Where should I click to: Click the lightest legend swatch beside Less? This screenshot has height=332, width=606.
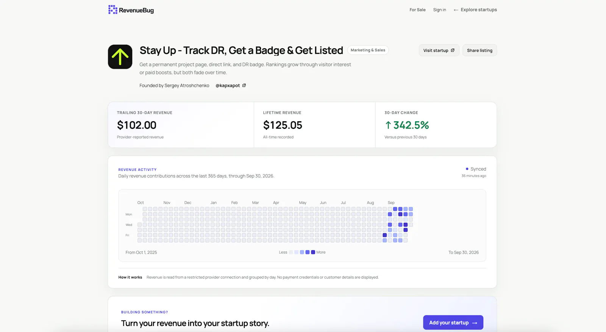coord(291,252)
